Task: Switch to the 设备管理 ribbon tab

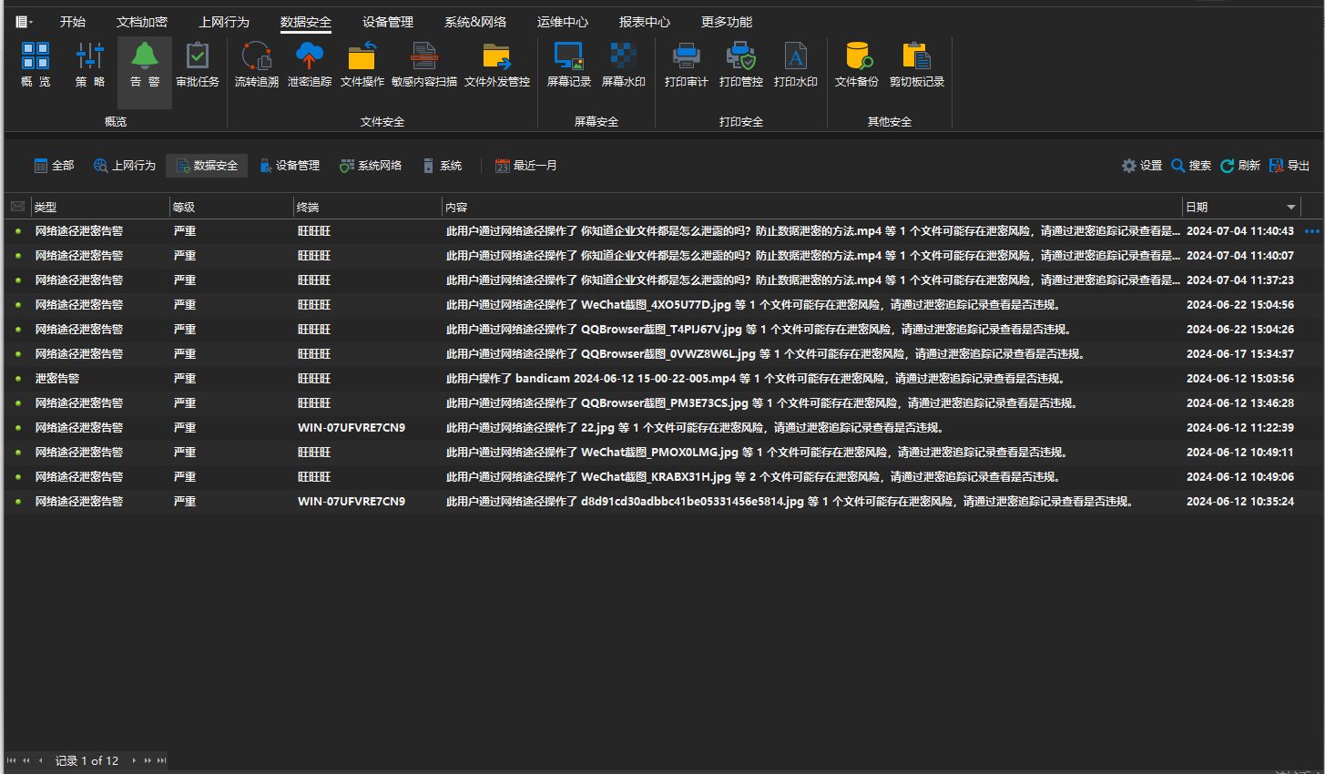Action: click(388, 22)
